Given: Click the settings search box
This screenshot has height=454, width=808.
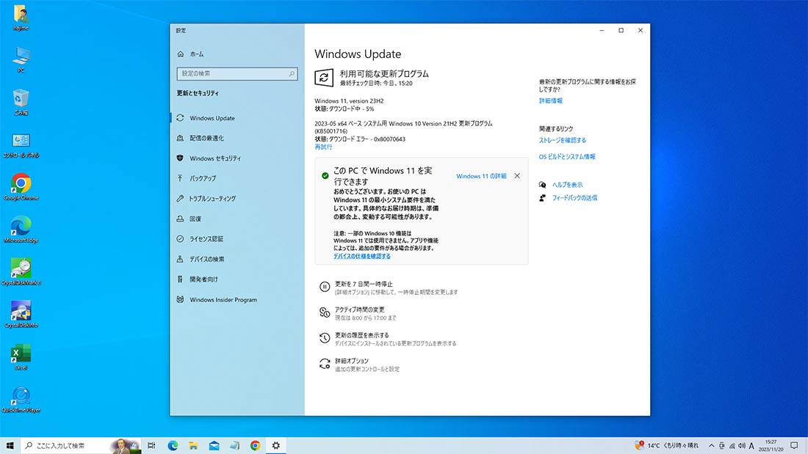Looking at the screenshot, I should (237, 74).
